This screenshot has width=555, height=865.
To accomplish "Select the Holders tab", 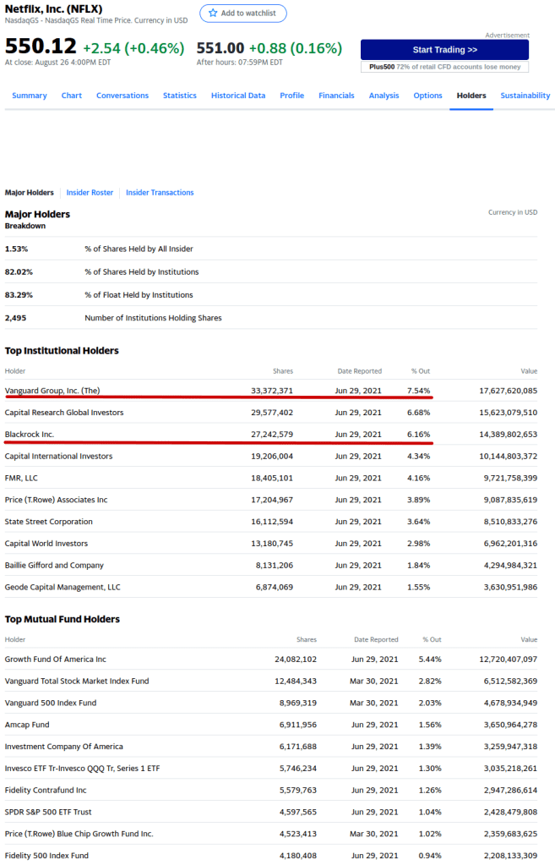I will pyautogui.click(x=471, y=96).
